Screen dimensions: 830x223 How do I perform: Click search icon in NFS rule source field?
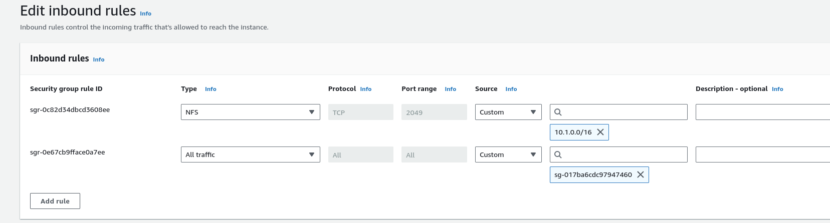point(558,112)
